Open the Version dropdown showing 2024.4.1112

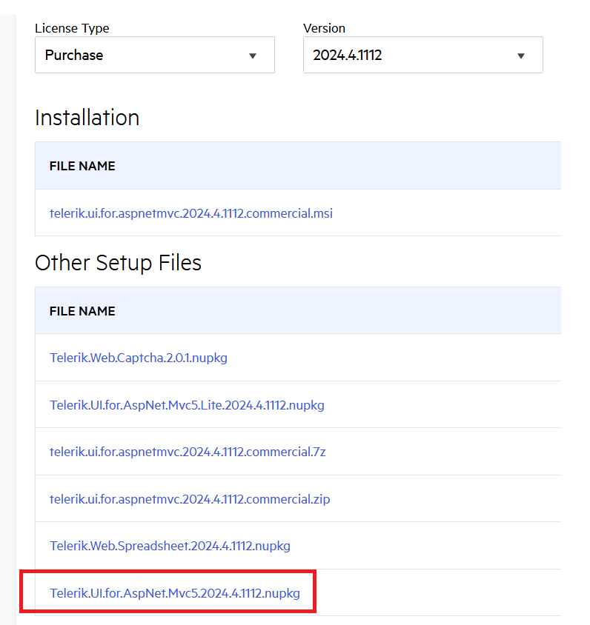pos(422,55)
